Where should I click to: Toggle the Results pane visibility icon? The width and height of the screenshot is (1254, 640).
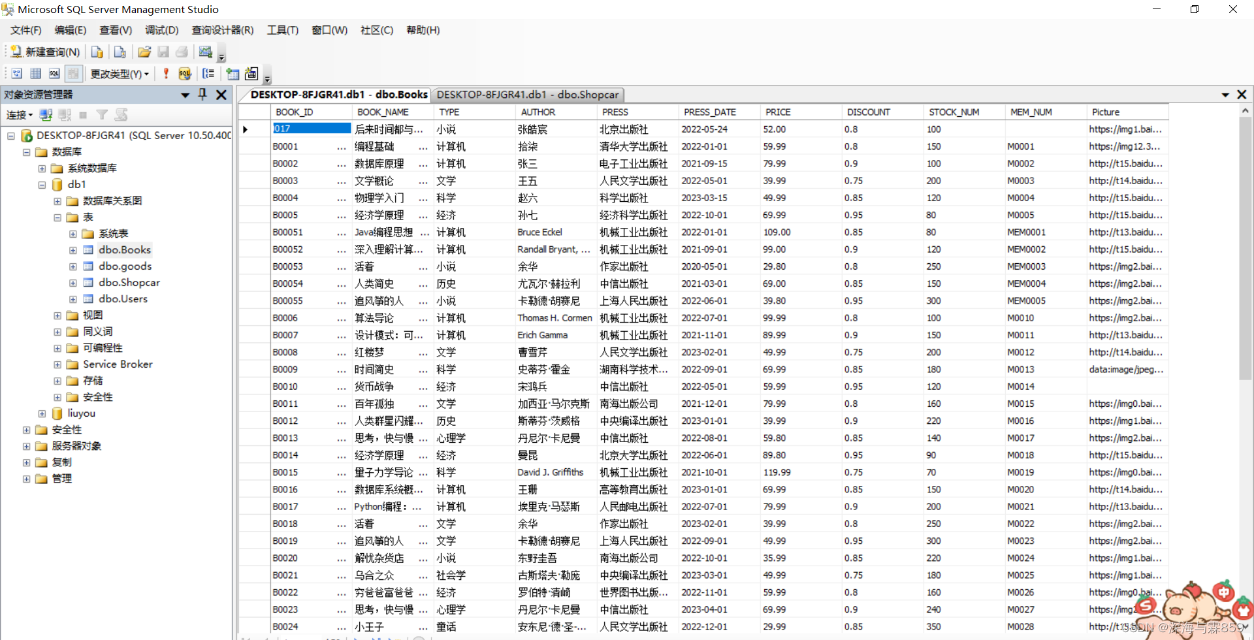coord(73,73)
